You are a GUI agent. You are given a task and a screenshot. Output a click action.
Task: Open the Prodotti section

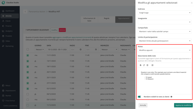coord(10,36)
